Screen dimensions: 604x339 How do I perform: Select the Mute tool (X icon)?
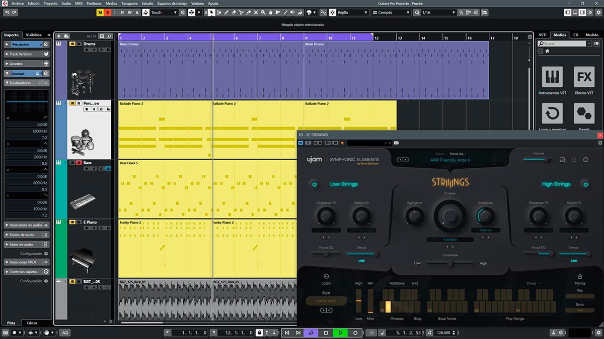coord(256,12)
